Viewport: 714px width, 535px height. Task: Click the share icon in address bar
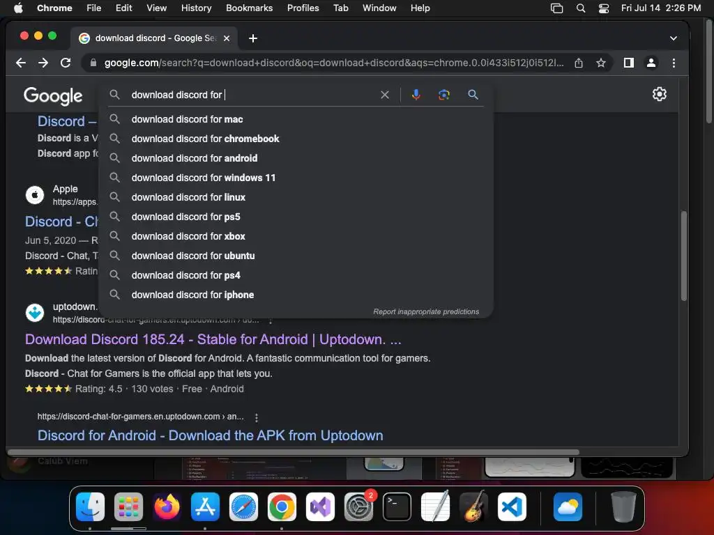(x=578, y=63)
